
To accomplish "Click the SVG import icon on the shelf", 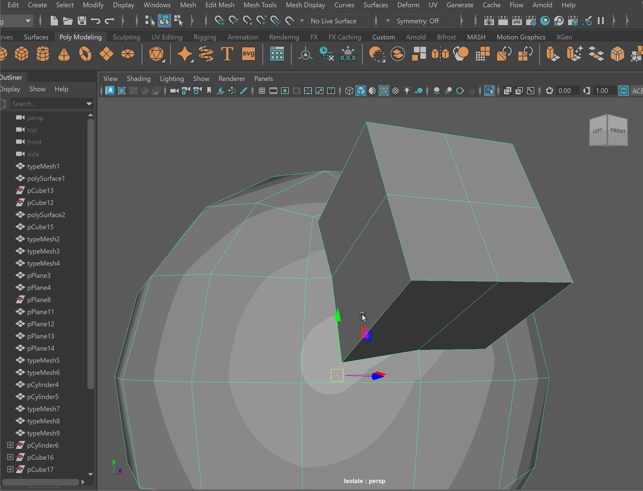I will coord(248,54).
